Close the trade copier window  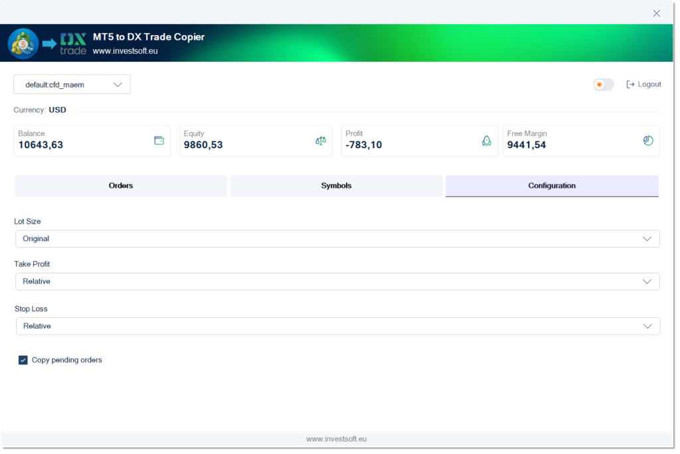[x=657, y=13]
